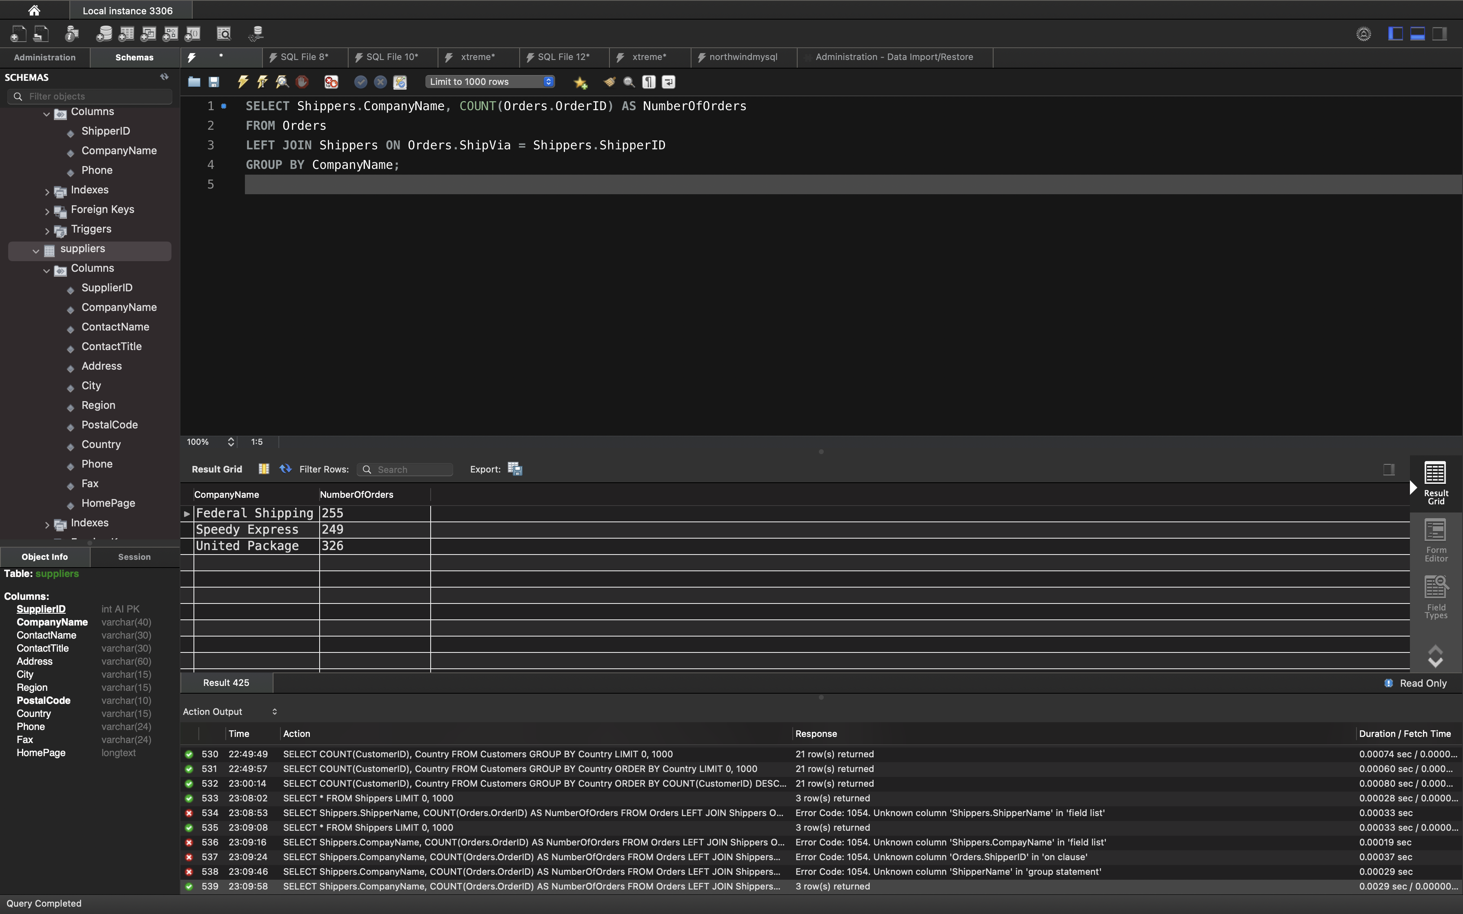This screenshot has height=914, width=1463.
Task: Open the Limit to 1000 rows dropdown
Action: point(490,82)
